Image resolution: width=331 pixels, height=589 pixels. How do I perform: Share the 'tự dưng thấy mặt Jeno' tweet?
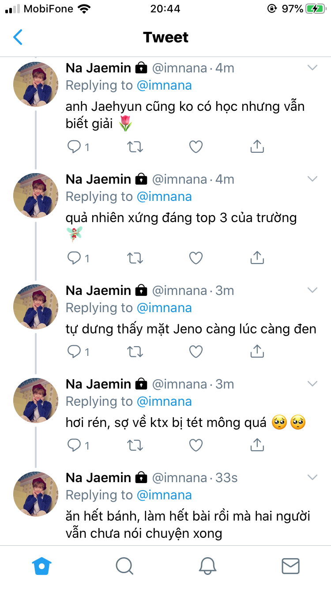click(x=257, y=352)
